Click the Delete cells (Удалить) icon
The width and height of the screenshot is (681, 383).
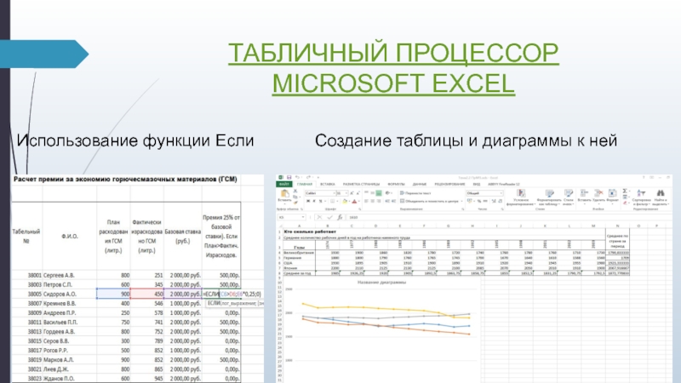click(598, 192)
